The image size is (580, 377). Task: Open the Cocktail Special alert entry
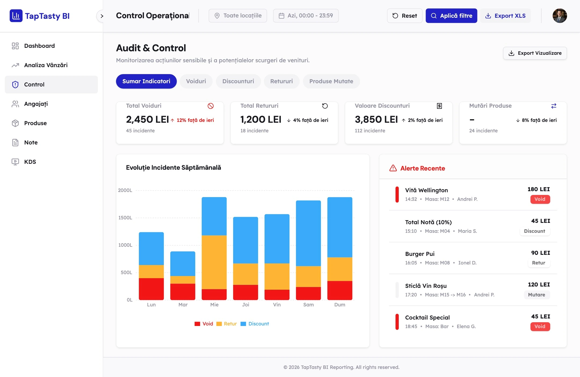[473, 322]
